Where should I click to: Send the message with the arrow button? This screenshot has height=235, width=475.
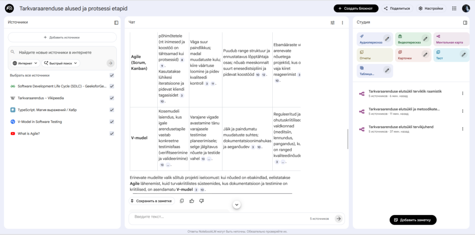[x=339, y=218]
